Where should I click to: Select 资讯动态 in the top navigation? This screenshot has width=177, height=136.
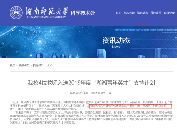click(x=142, y=13)
